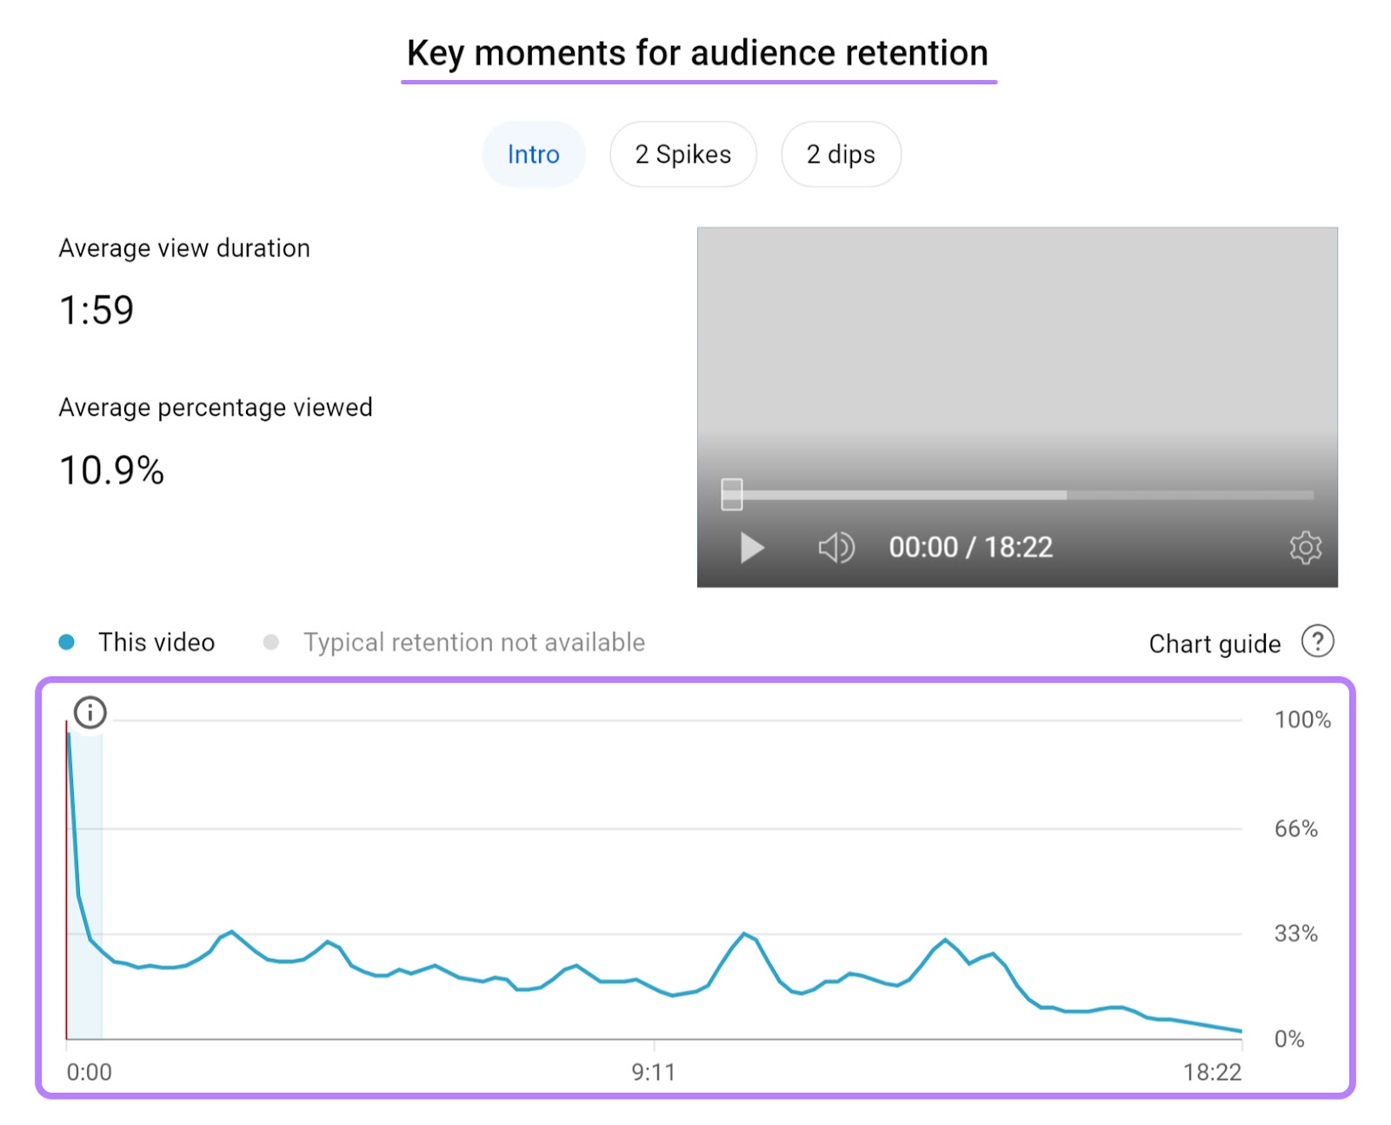Click the info icon on the retention chart
The image size is (1391, 1125).
point(90,712)
